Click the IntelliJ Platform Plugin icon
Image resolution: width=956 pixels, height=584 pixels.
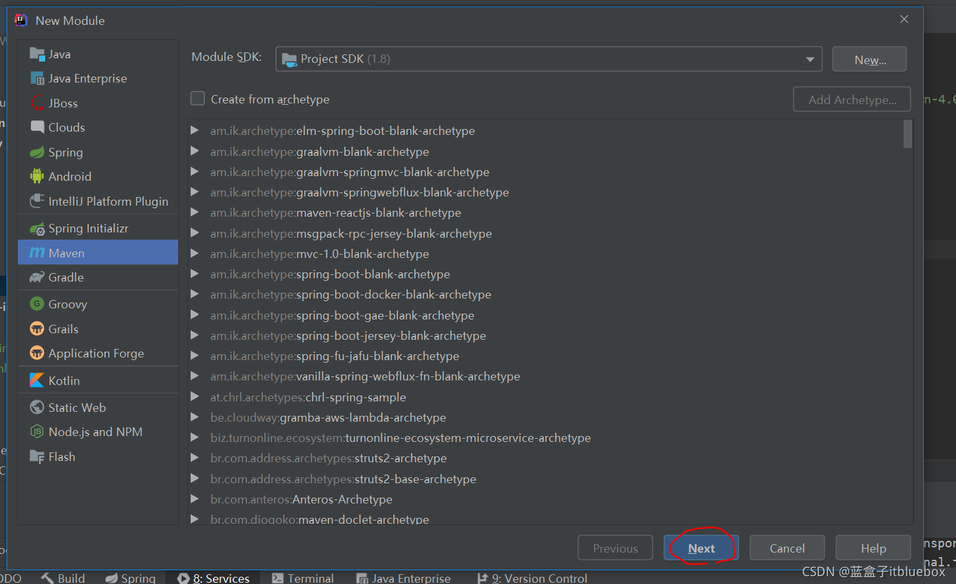coord(37,202)
